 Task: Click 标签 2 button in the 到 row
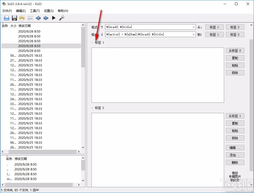click(235, 35)
